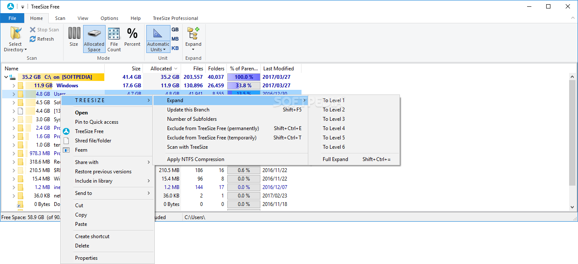This screenshot has height=264, width=578.
Task: Click the TreeSize app icon in title bar
Action: pos(11,6)
